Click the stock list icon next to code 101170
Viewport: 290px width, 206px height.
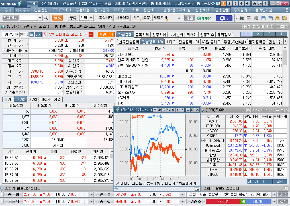(22, 34)
